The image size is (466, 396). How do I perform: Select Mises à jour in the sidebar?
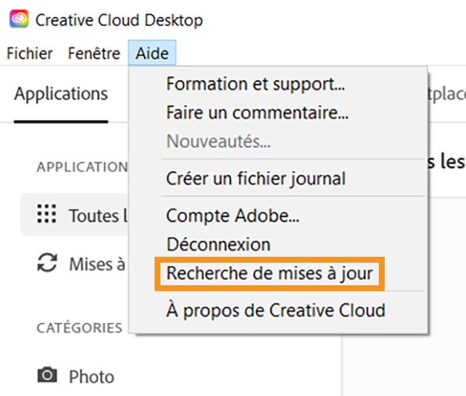click(x=93, y=264)
